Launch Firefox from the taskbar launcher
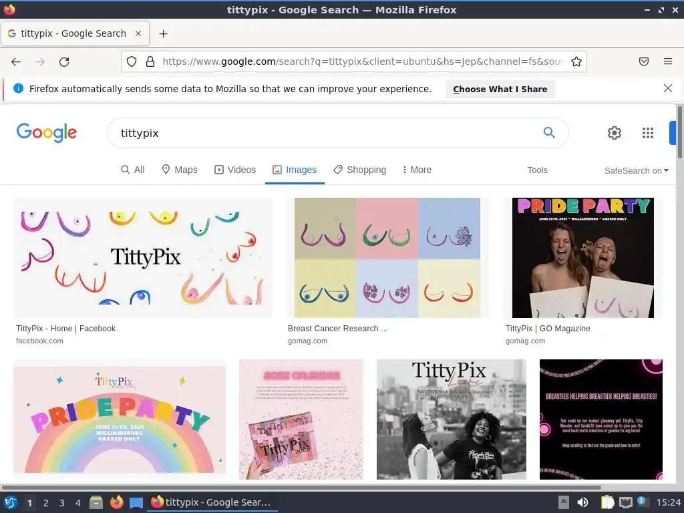Screen dimensions: 684x513 coord(116,502)
